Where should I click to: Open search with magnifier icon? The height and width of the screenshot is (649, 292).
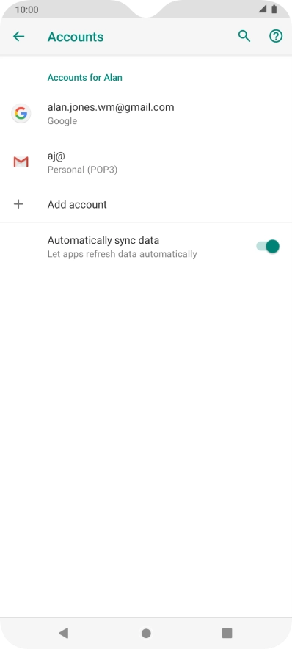tap(244, 37)
